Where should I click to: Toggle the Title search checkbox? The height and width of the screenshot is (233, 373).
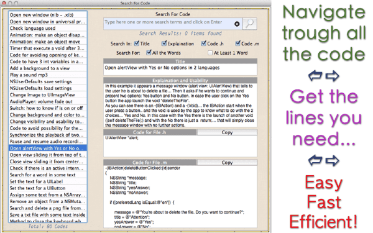tap(137, 43)
